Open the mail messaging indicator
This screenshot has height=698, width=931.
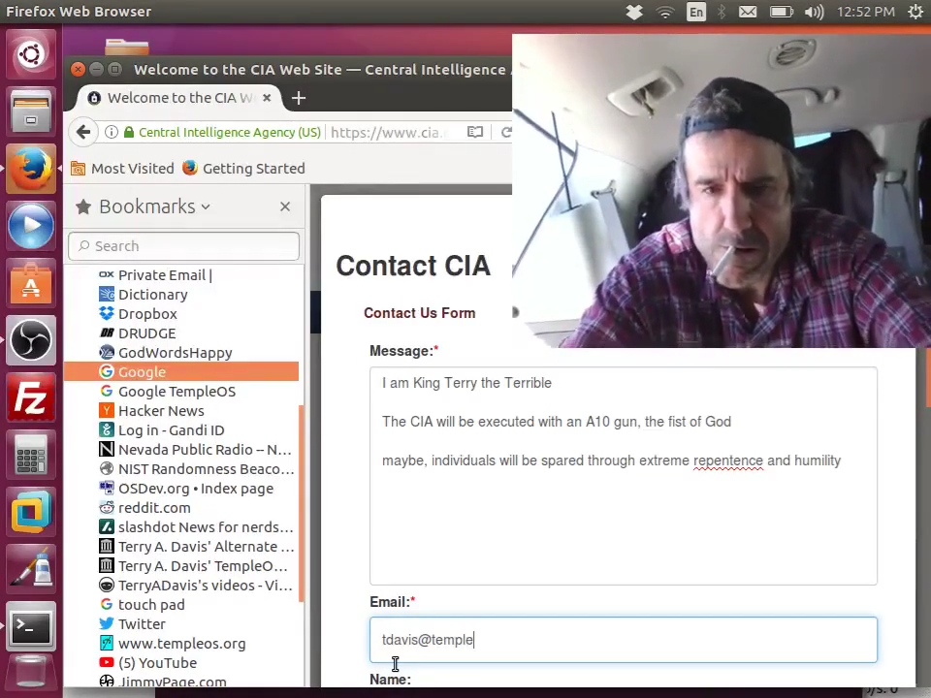[x=748, y=12]
